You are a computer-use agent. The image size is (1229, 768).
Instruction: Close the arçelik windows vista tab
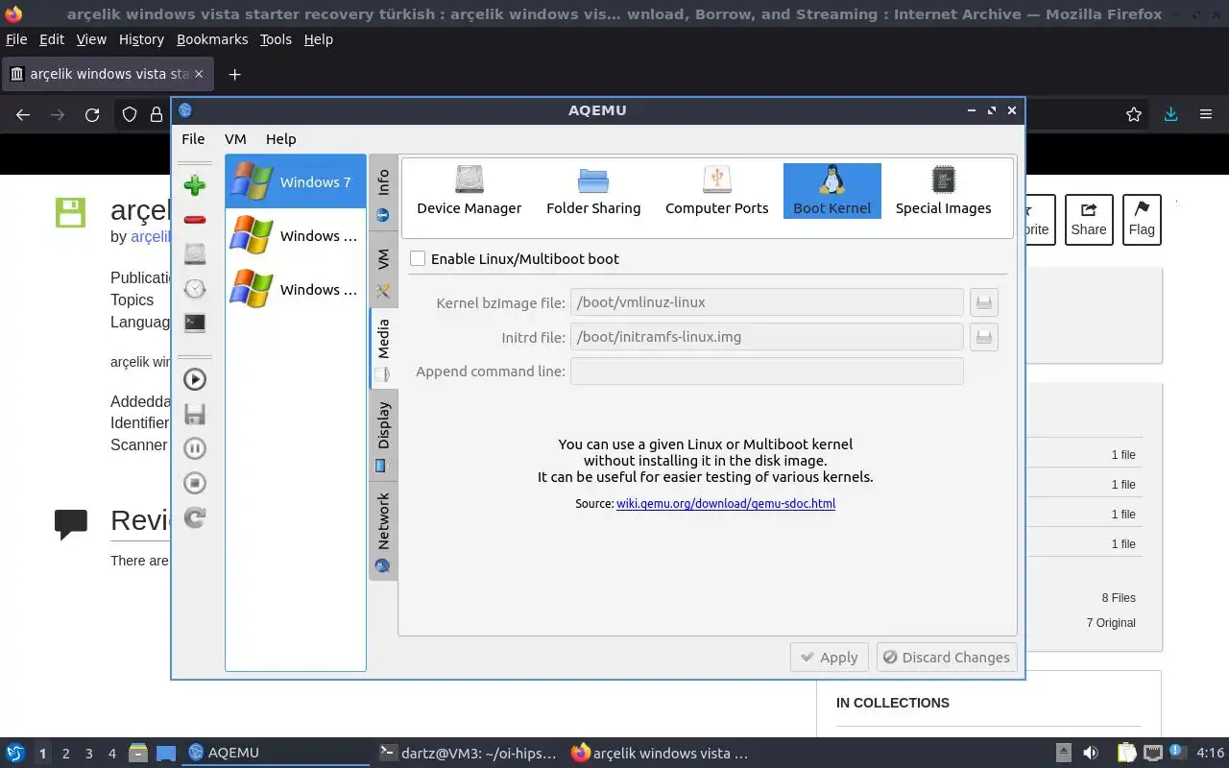pos(200,74)
